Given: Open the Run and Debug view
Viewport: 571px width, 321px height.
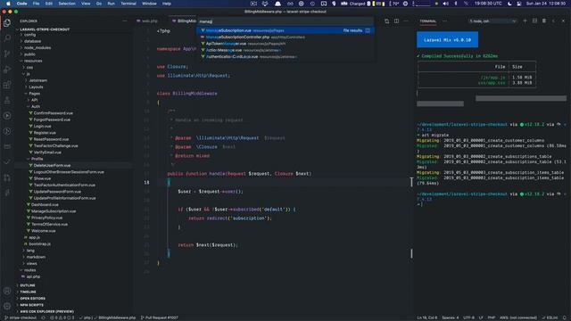Looking at the screenshot, I should tap(7, 70).
